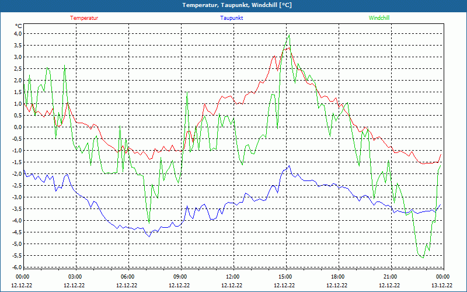The height and width of the screenshot is (292, 467).
Task: Click the -4,5 y-axis value
Action: (x=17, y=232)
